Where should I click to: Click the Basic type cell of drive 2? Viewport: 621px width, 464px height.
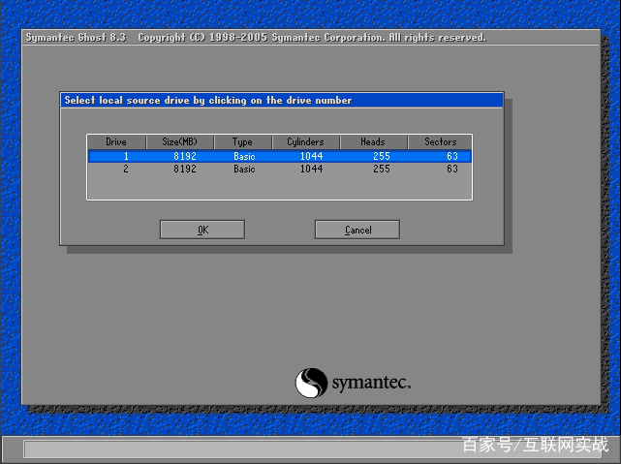click(244, 170)
